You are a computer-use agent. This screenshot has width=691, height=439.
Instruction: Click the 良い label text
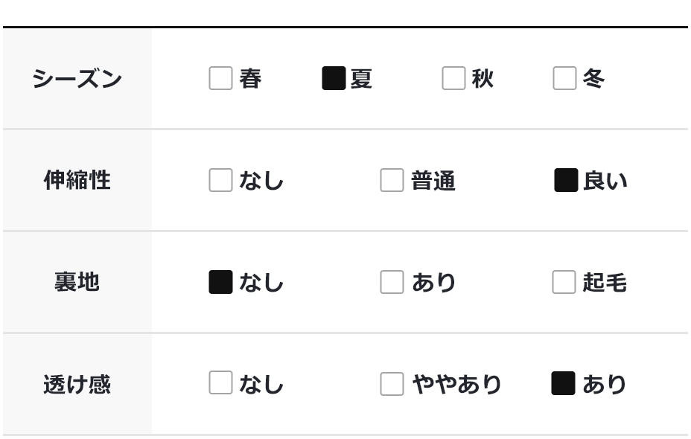pos(605,180)
